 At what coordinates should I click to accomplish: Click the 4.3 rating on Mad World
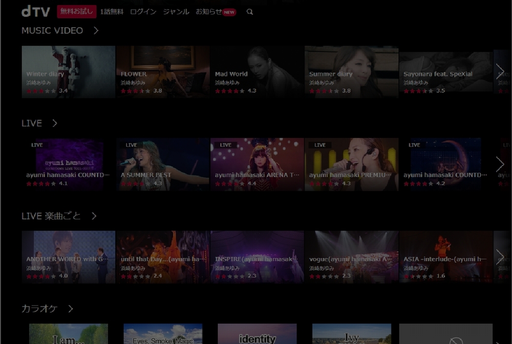coord(252,91)
